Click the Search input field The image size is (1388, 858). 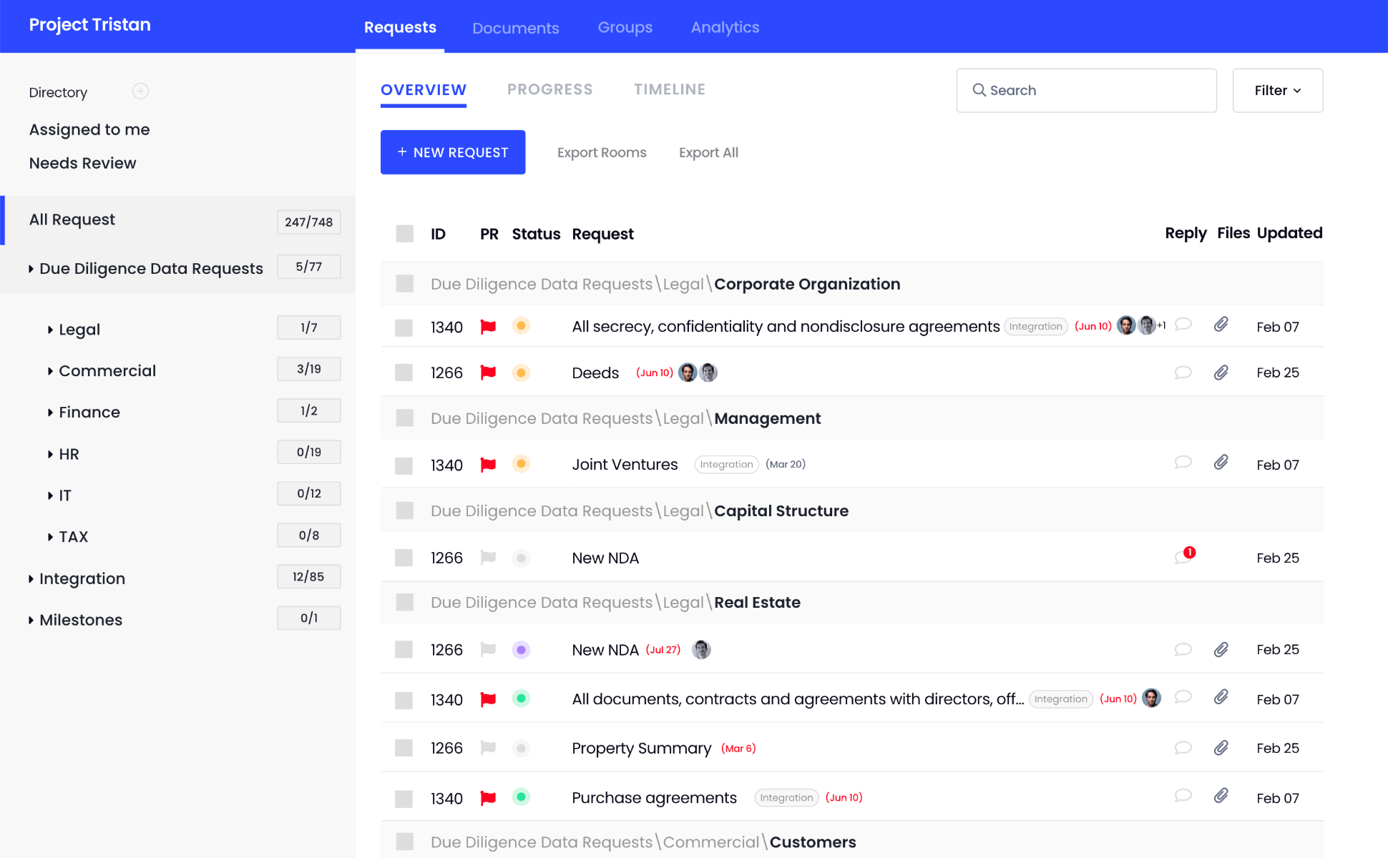coord(1086,90)
